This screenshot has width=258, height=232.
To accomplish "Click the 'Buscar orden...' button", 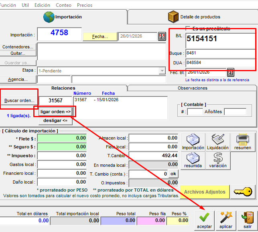I will tap(19, 100).
